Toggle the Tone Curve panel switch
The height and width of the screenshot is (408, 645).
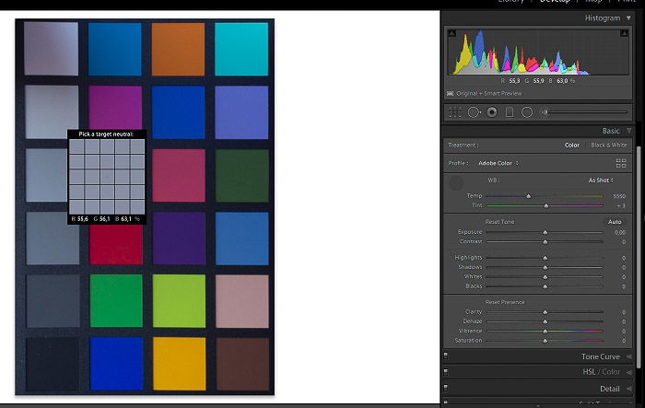(x=446, y=356)
